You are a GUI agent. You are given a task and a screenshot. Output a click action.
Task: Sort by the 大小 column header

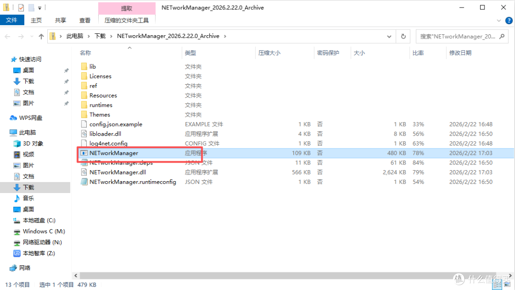click(x=360, y=53)
